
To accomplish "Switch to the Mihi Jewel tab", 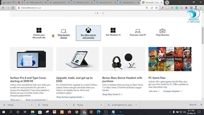I will tap(36, 3).
